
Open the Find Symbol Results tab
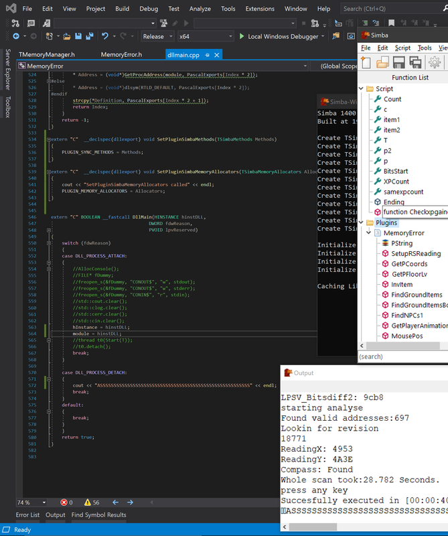98,515
